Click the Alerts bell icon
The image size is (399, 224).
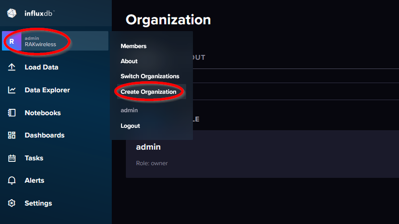coord(12,180)
